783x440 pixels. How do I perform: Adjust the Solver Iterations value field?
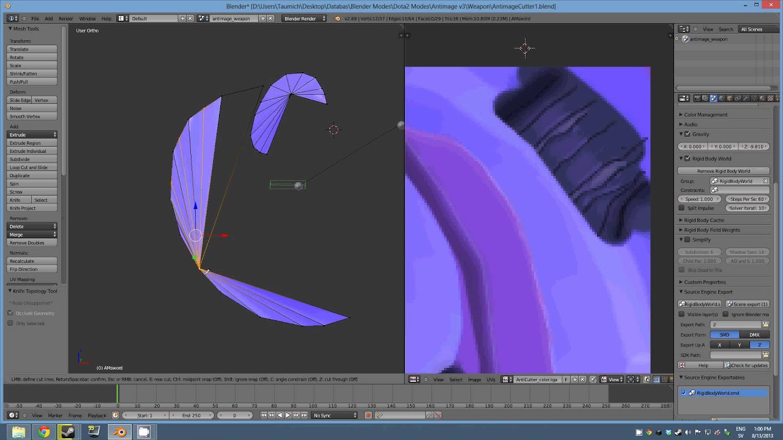coord(747,208)
